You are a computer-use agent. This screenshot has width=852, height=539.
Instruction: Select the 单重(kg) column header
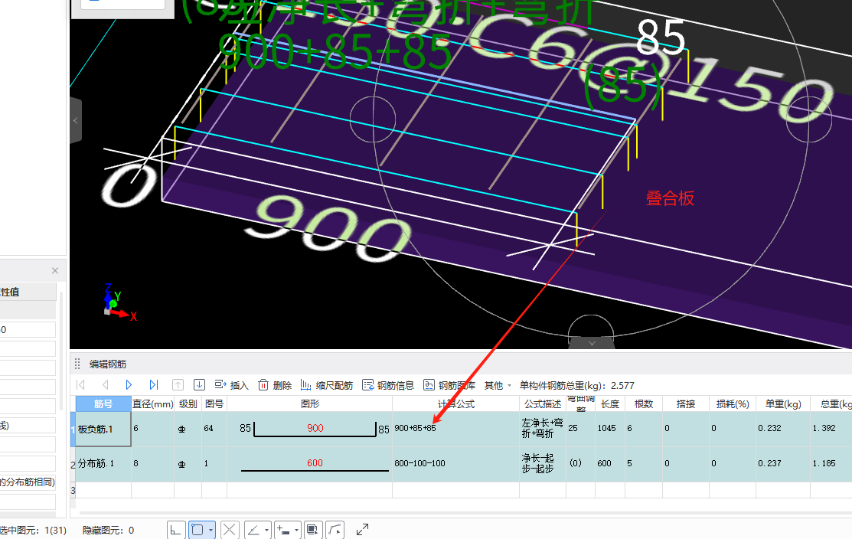[x=783, y=403]
